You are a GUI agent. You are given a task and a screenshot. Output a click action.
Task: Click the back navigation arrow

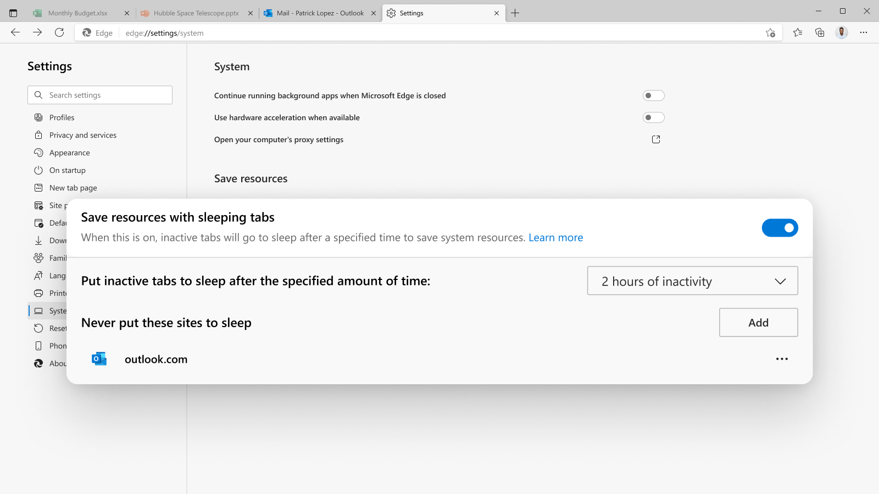[15, 32]
